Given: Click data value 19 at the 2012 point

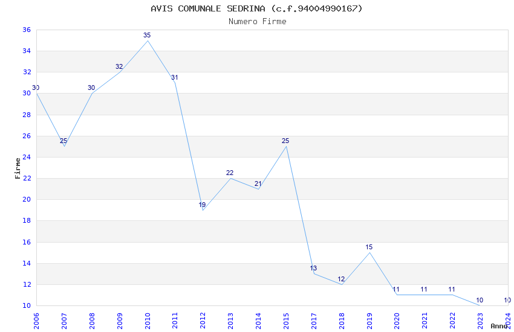Looking at the screenshot, I should click(202, 205).
